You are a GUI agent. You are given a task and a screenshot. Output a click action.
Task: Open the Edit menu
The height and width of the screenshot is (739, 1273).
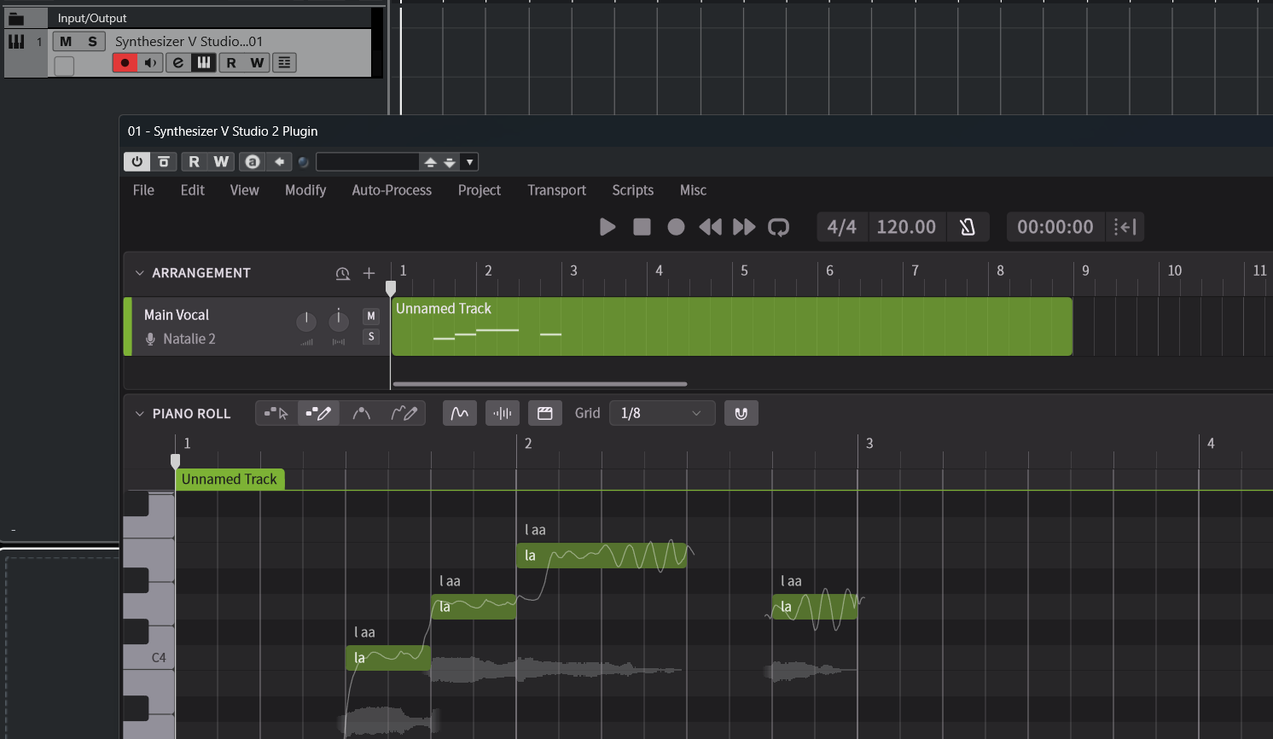(193, 190)
